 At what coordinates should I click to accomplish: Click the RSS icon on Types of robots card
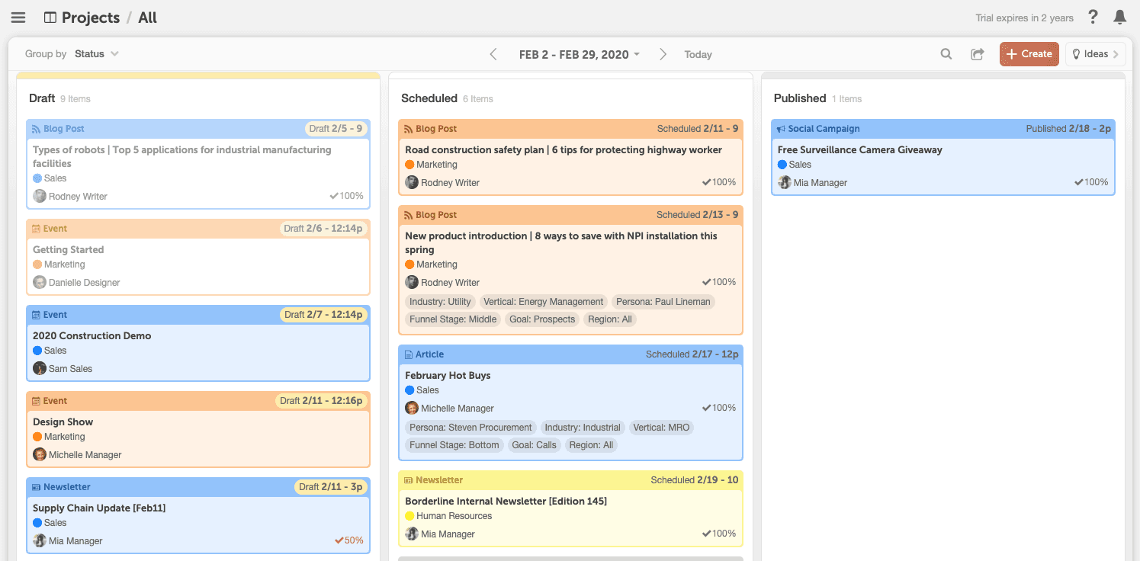36,129
